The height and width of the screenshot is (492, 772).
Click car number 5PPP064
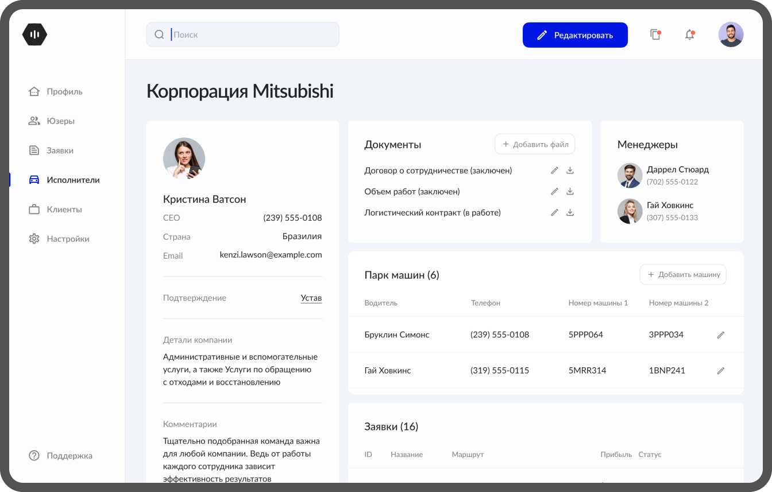point(586,335)
